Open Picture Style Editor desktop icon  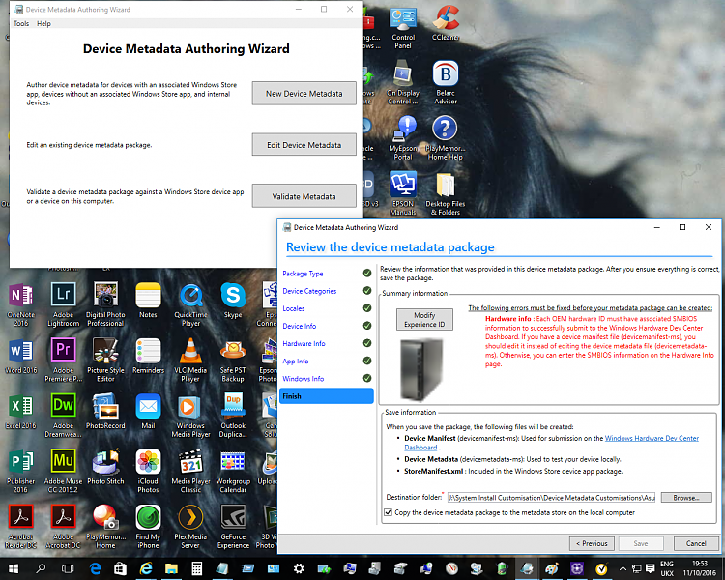(105, 360)
